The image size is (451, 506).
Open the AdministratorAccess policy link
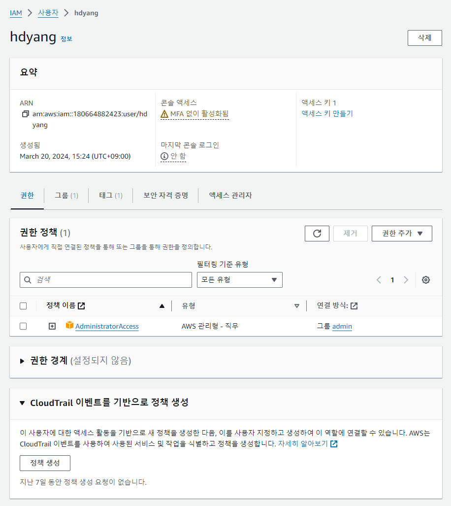[107, 326]
